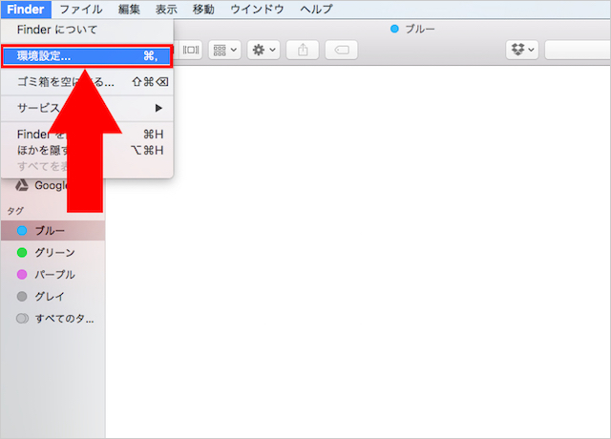This screenshot has height=439, width=611.
Task: Open the ヘルプ menu
Action: coord(316,9)
